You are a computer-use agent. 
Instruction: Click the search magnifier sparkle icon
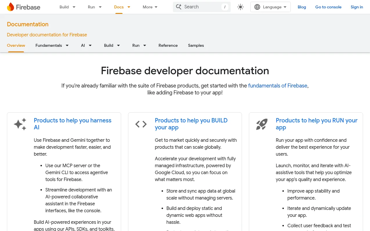pyautogui.click(x=179, y=7)
